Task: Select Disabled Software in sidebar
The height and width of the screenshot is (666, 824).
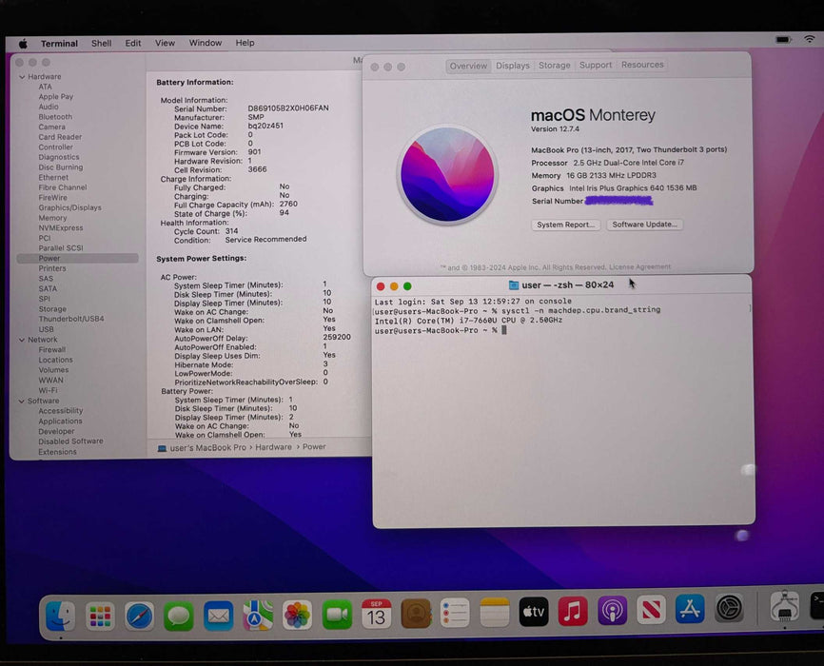Action: (70, 441)
